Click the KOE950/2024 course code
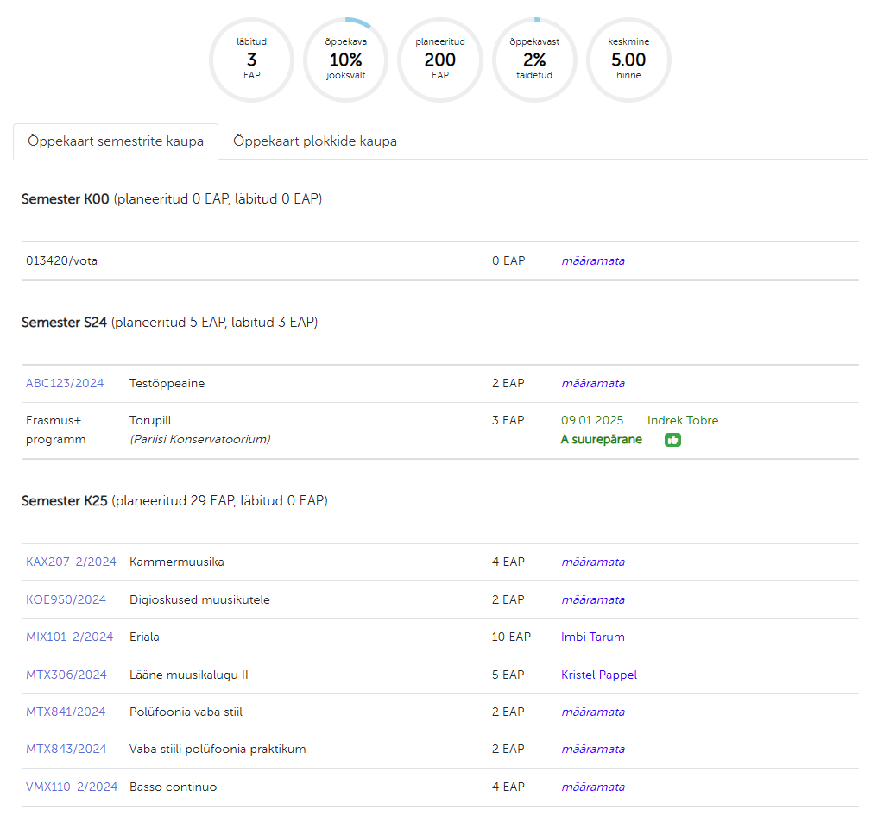Screen dimensions: 890x822 point(66,600)
